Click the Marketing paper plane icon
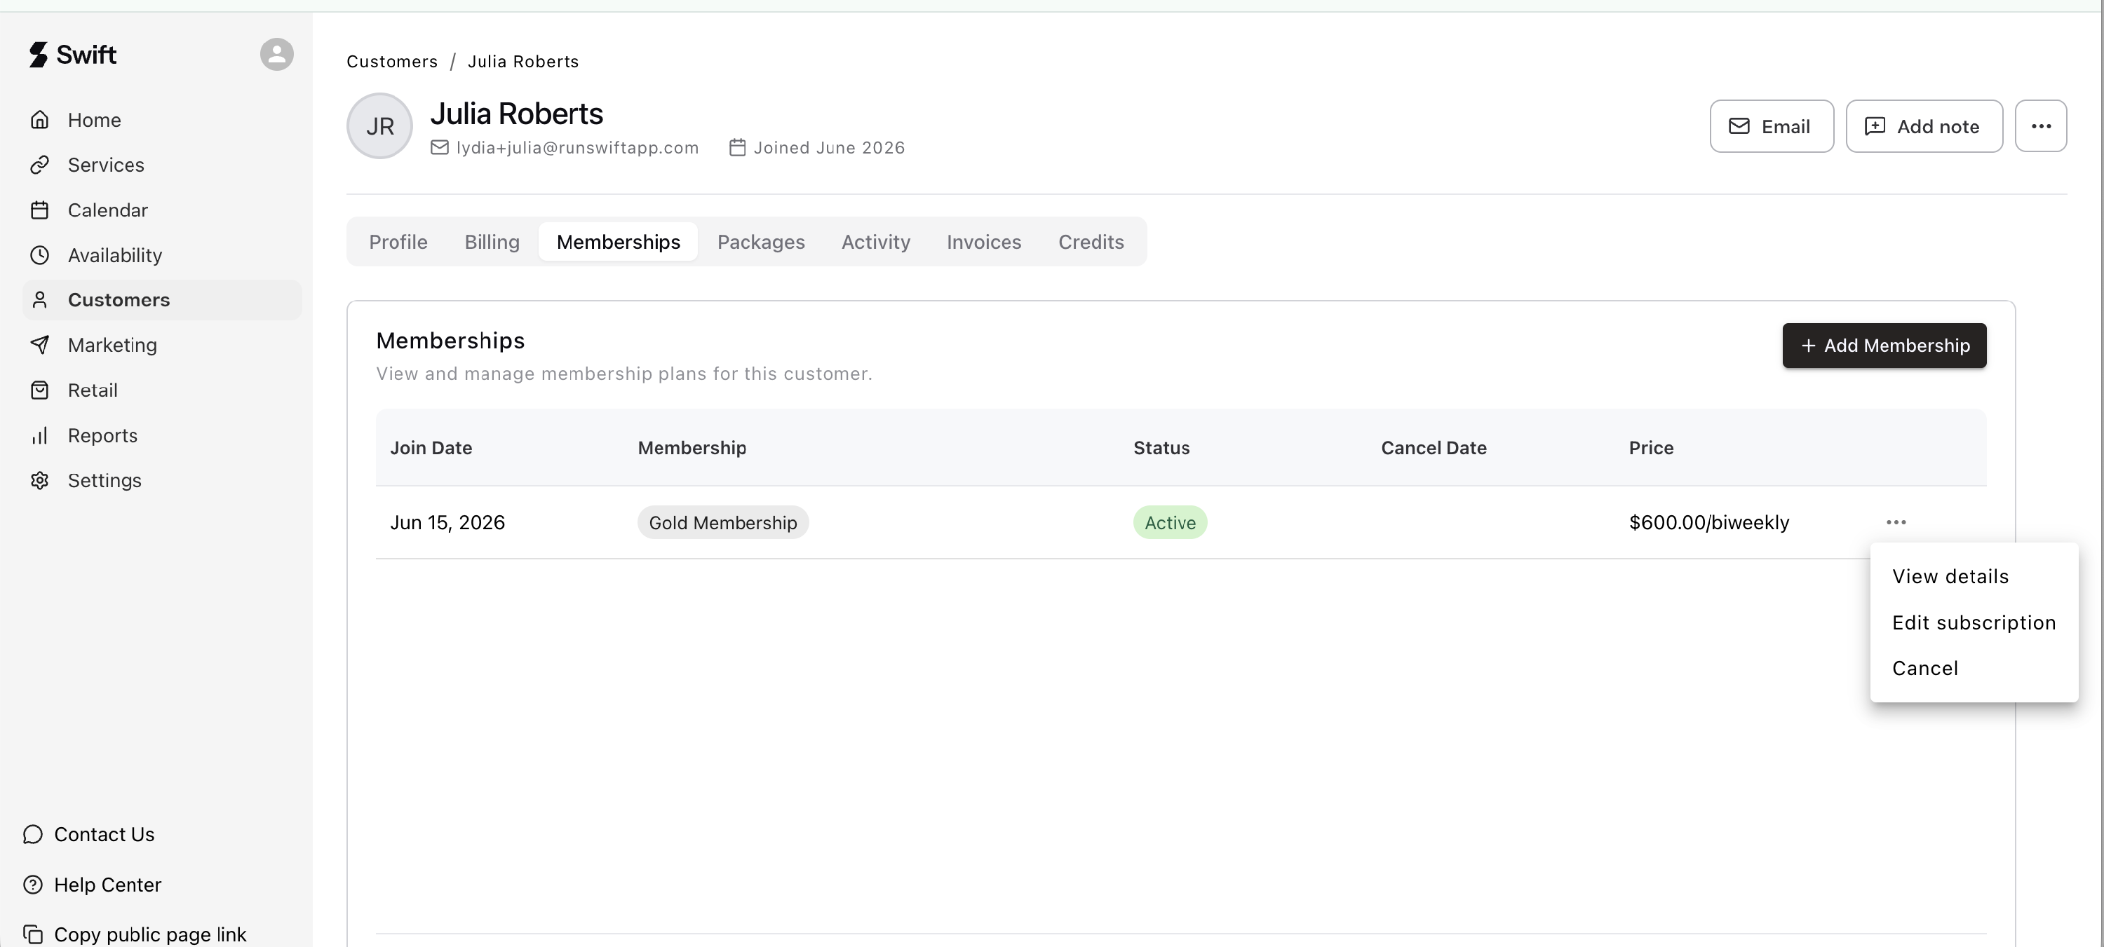Image resolution: width=2104 pixels, height=947 pixels. click(39, 344)
